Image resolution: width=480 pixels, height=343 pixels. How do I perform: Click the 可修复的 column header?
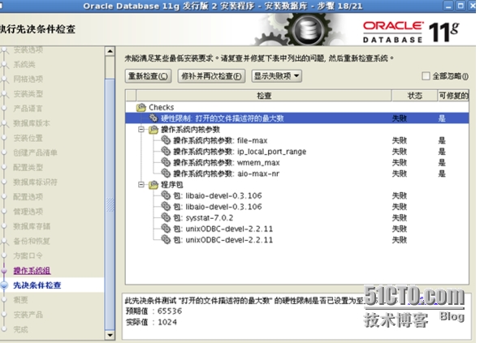[453, 96]
